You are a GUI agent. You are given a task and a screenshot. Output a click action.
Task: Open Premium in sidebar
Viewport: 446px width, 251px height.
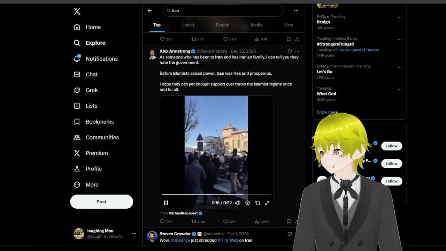91,153
